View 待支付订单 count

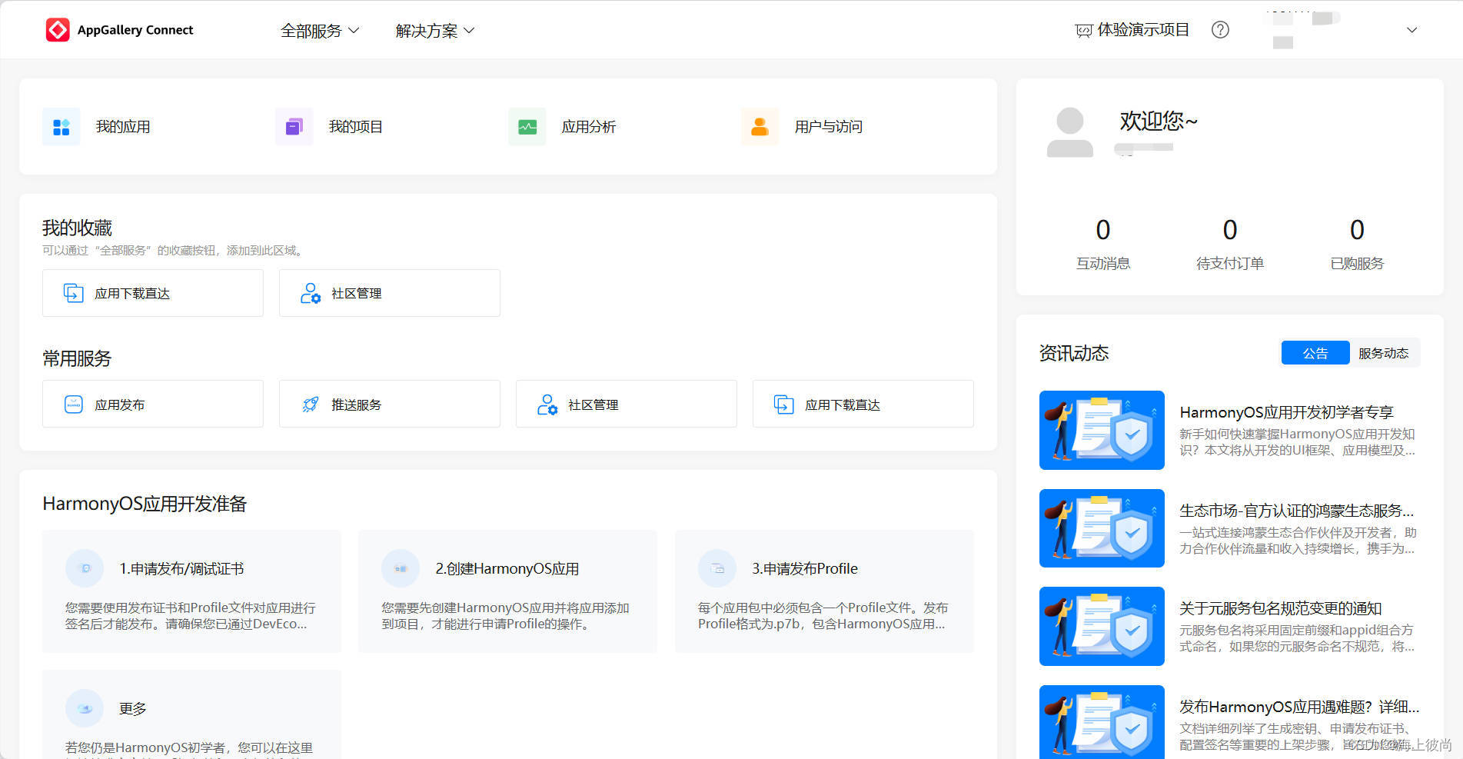[1230, 230]
